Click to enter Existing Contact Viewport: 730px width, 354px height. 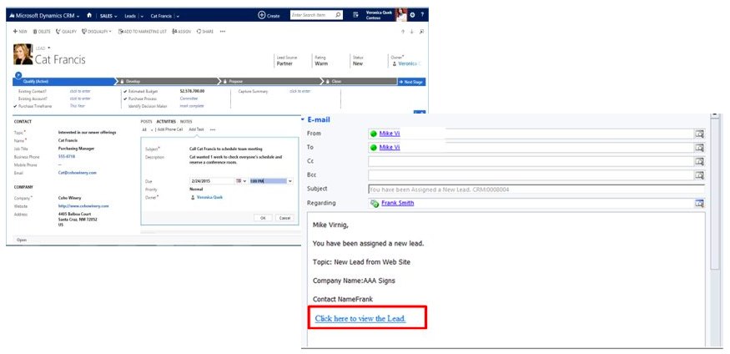[x=80, y=91]
